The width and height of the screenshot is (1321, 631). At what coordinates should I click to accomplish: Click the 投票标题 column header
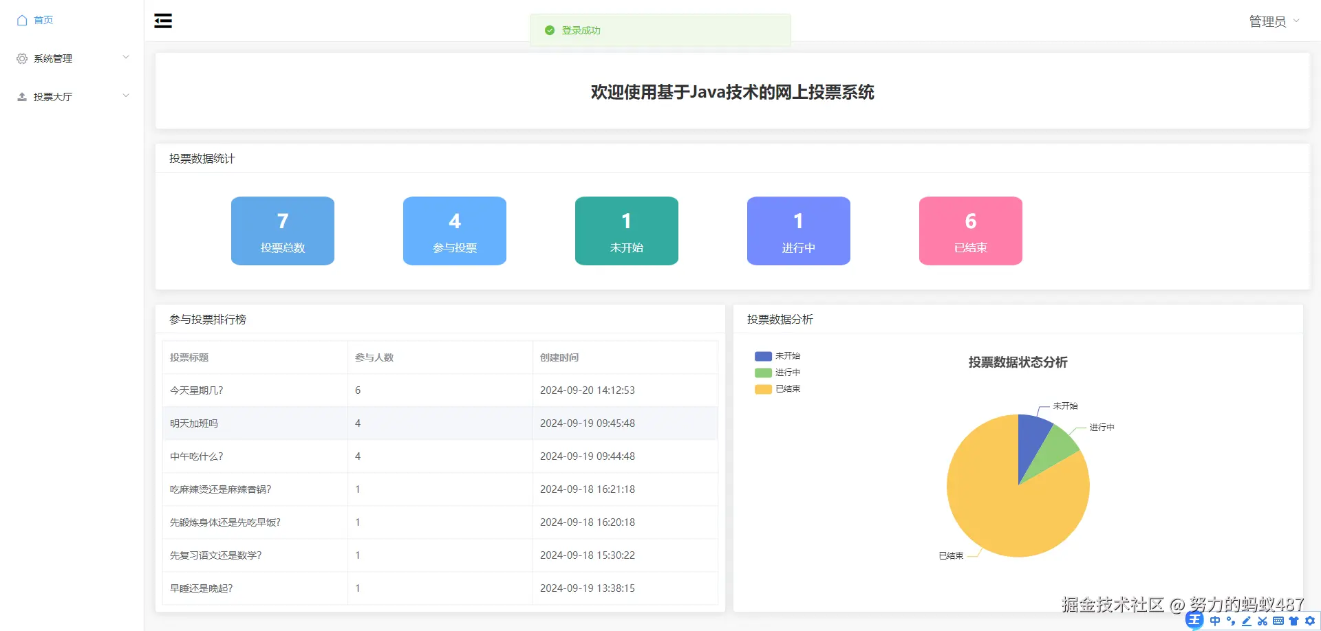(189, 357)
